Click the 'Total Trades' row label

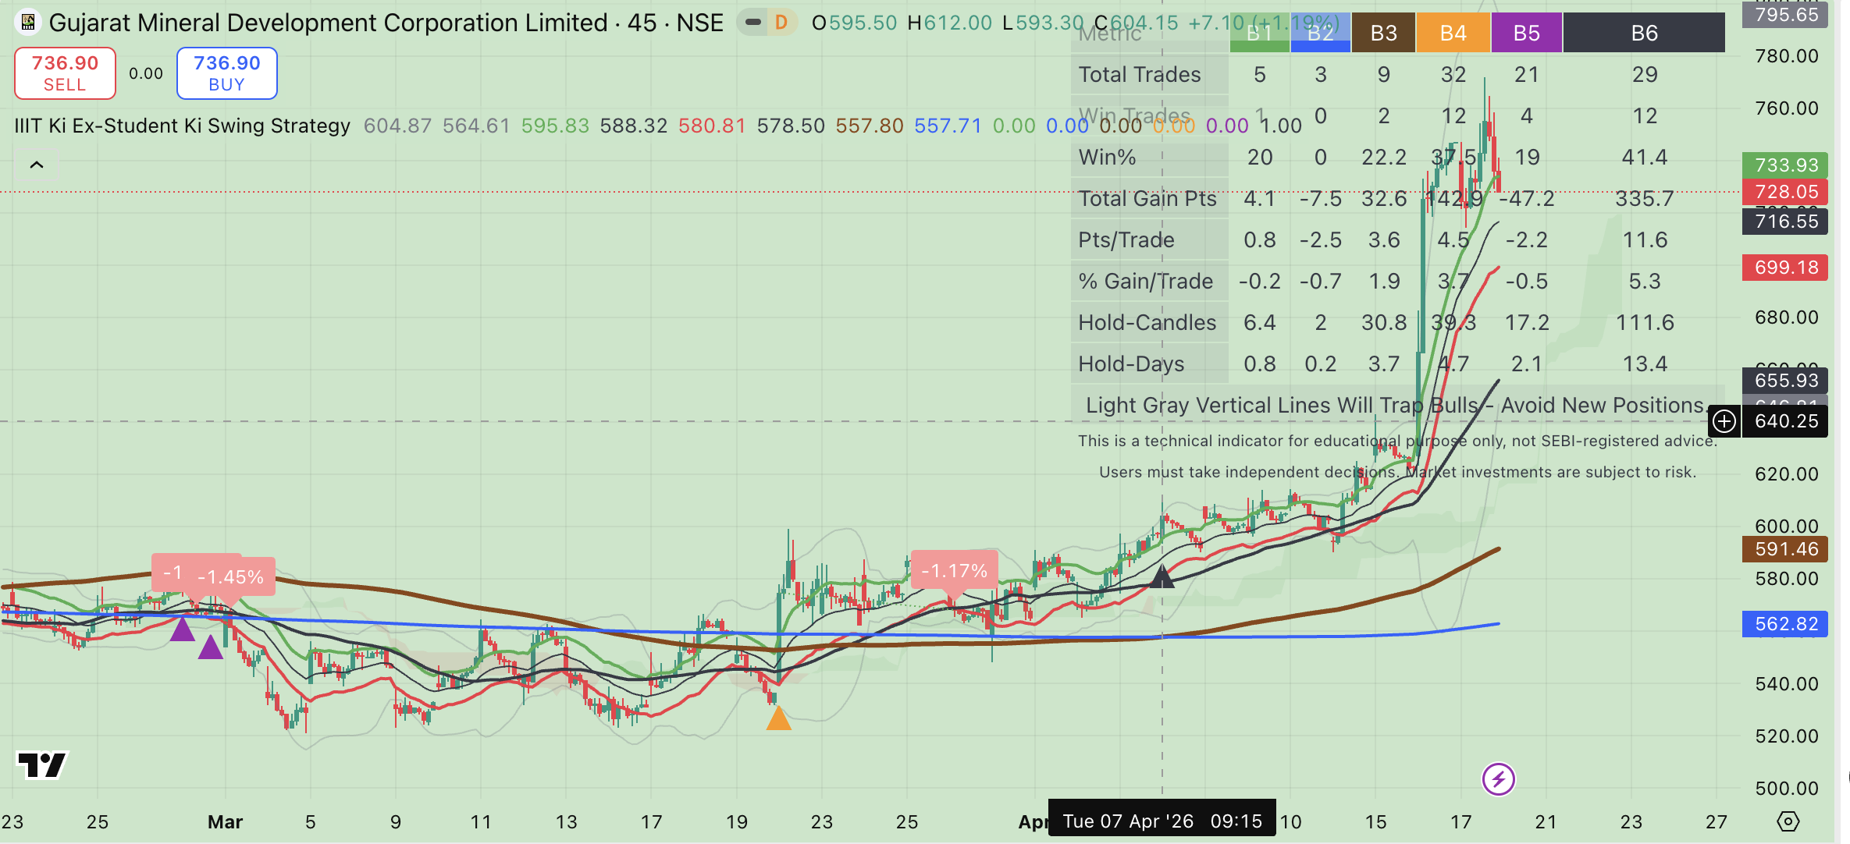(1140, 74)
